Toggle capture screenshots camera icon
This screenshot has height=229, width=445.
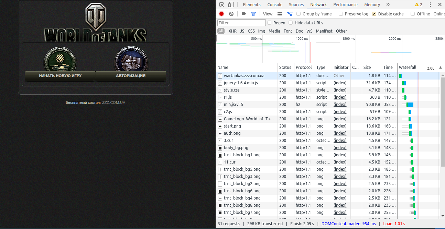click(x=244, y=14)
